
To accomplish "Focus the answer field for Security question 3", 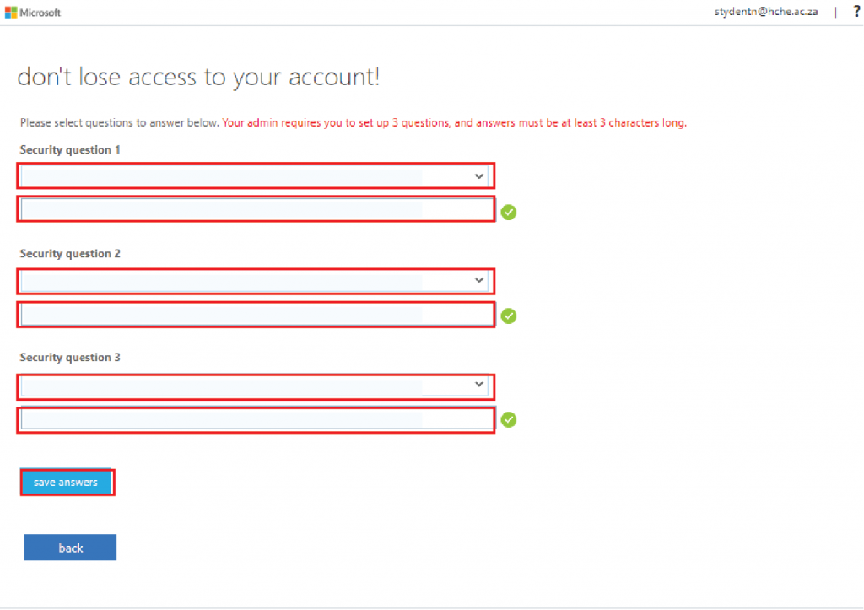I will point(256,420).
